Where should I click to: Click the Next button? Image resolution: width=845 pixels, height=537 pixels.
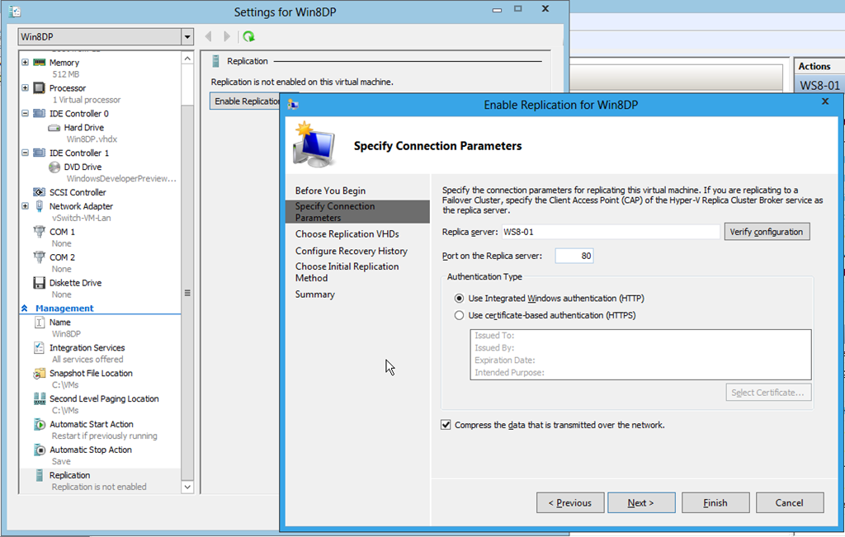click(x=641, y=502)
